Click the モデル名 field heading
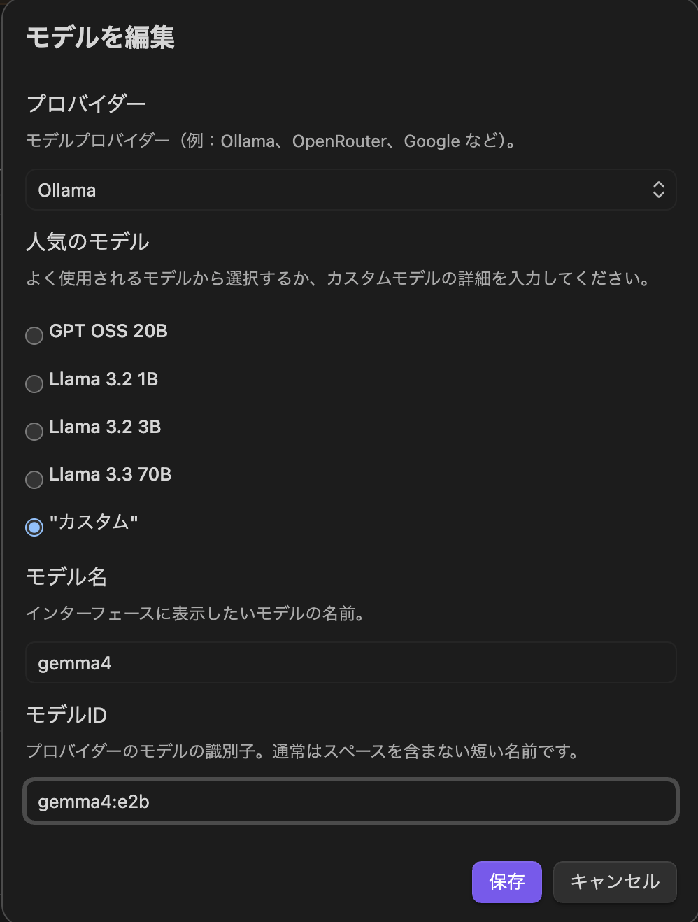698x922 pixels. (66, 576)
